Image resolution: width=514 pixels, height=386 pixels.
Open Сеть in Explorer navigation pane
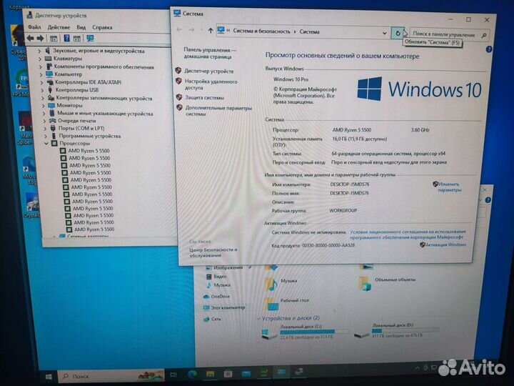point(216,319)
